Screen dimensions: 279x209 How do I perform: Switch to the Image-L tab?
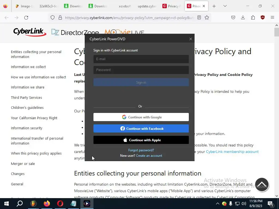(x=24, y=6)
